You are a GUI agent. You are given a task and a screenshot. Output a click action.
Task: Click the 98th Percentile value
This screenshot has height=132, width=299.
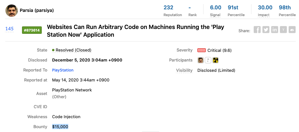click(x=285, y=8)
